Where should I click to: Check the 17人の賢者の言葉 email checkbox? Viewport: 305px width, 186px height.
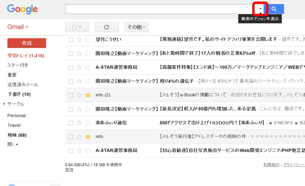click(x=71, y=54)
